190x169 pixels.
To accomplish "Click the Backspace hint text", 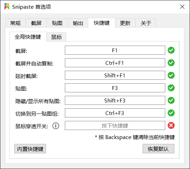I will tap(135, 137).
